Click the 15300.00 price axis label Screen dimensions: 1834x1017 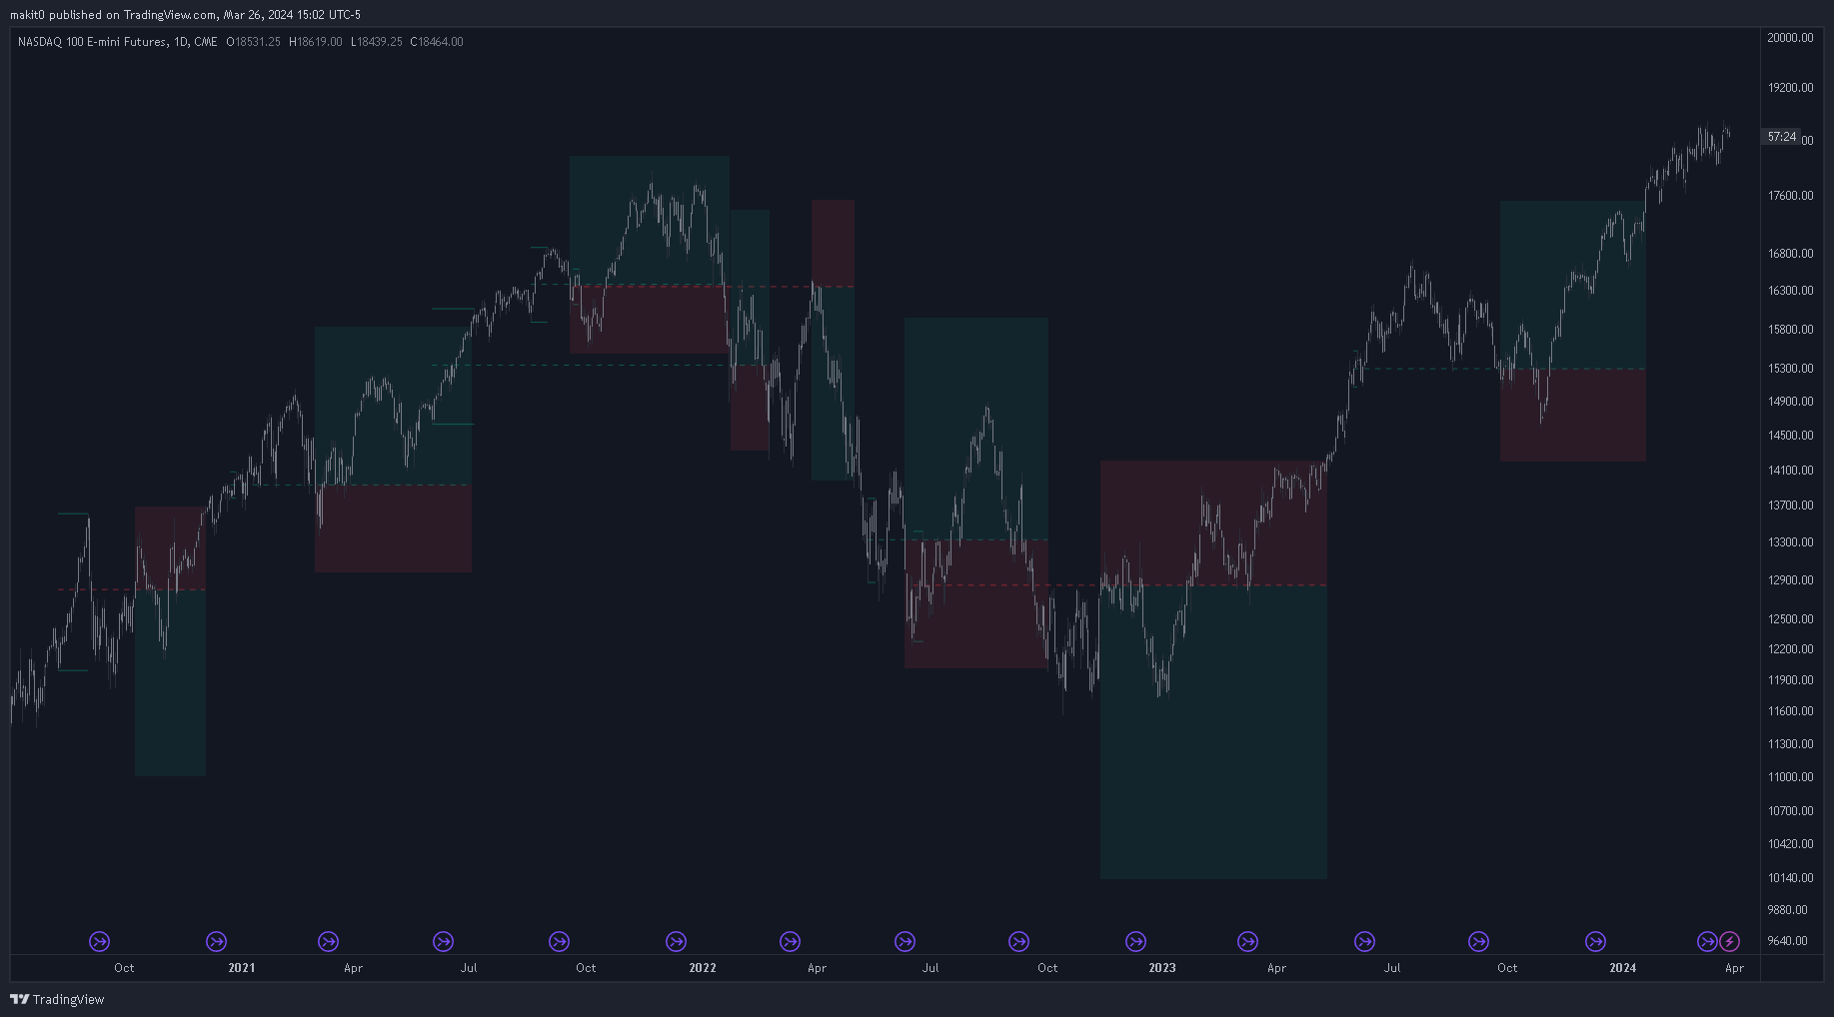1790,369
